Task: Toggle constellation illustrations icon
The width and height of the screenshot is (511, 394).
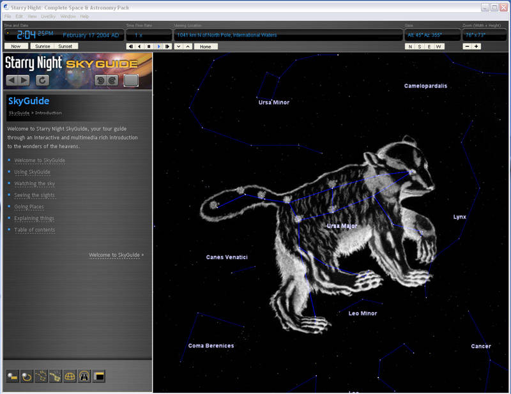Action: tap(55, 376)
